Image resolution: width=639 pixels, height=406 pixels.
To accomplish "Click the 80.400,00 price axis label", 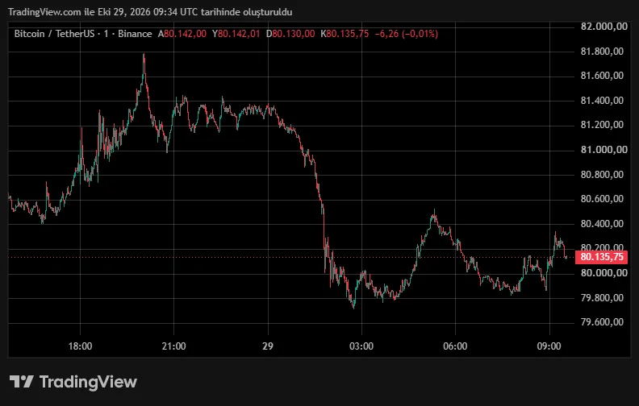I will tap(602, 224).
